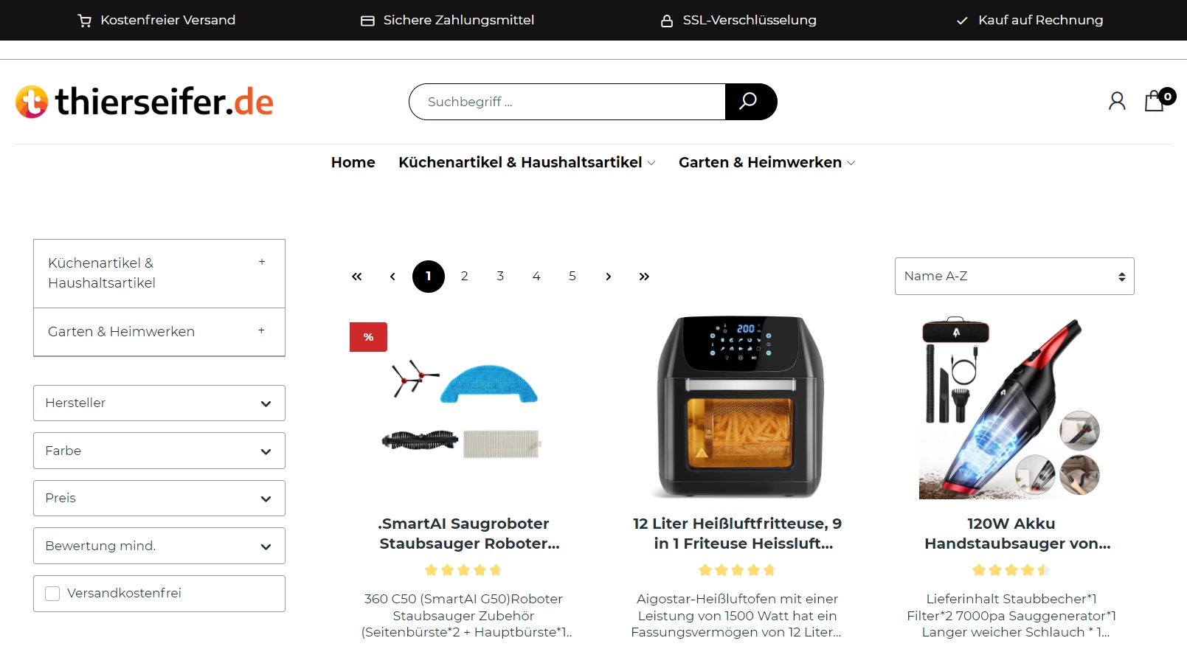This screenshot has height=649, width=1187.
Task: Open the user account icon
Action: tap(1117, 101)
